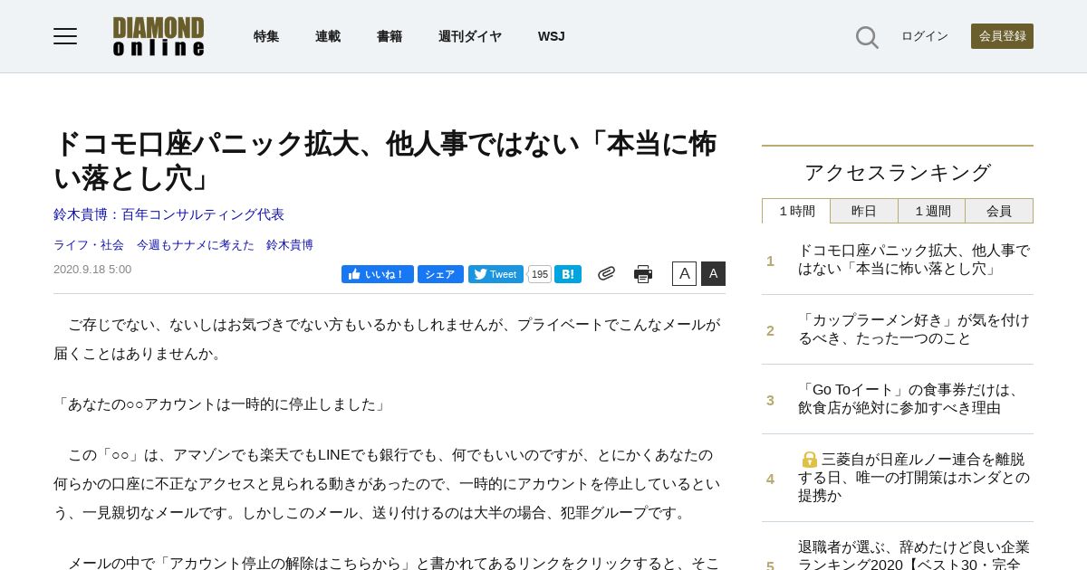Open ranking 4 三菱自が日産ルノー連合 article
The height and width of the screenshot is (570, 1087).
tap(914, 478)
